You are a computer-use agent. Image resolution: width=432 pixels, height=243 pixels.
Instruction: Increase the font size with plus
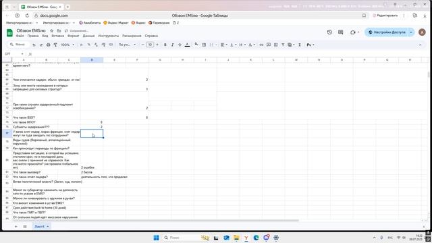[157, 45]
